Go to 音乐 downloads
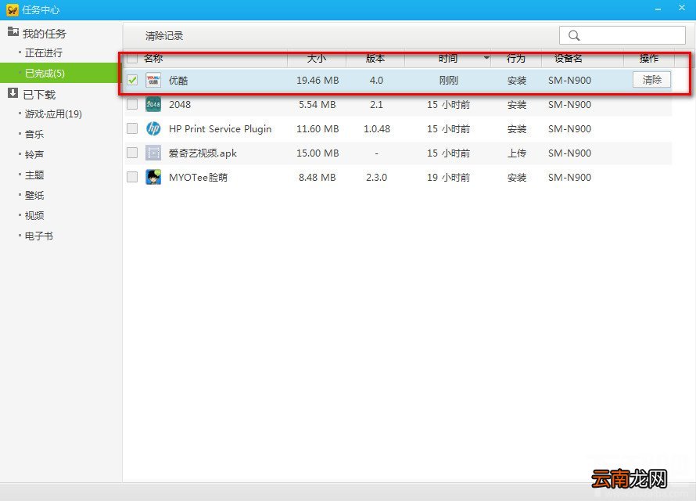Viewport: 696px width, 501px height. [x=34, y=134]
